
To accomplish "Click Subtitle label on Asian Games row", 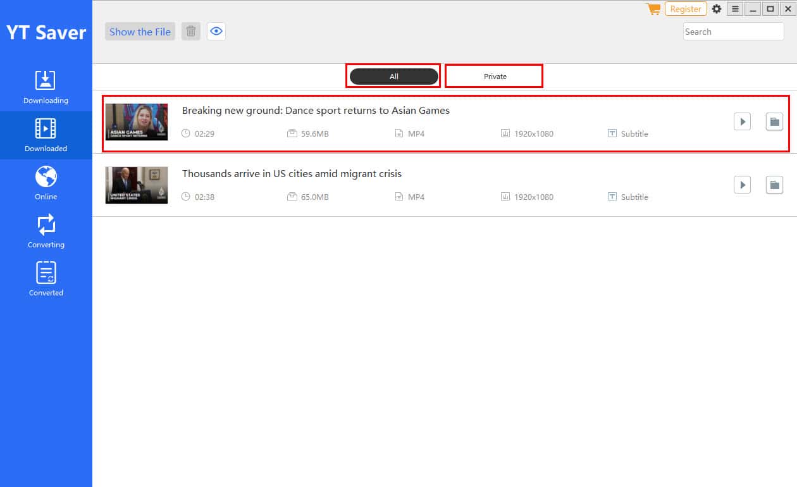I will (x=634, y=134).
